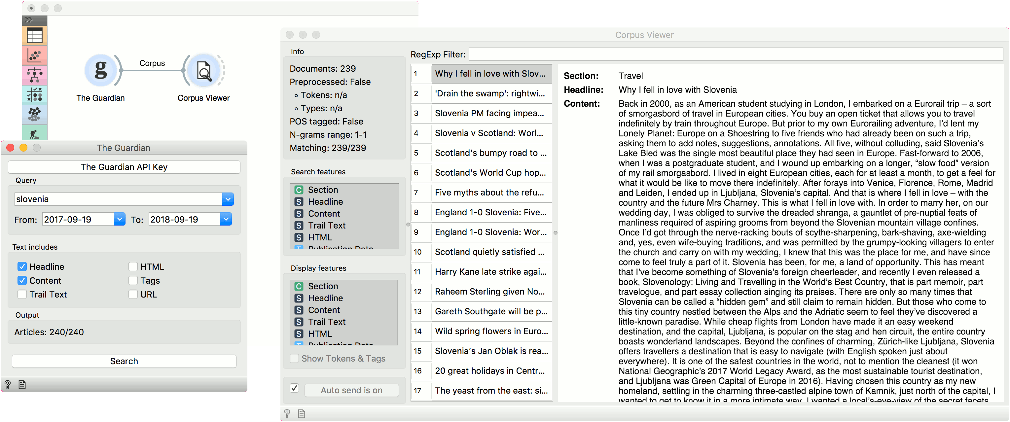1010x422 pixels.
Task: Select document 'Drain the swamp': rightwi...
Action: click(491, 94)
